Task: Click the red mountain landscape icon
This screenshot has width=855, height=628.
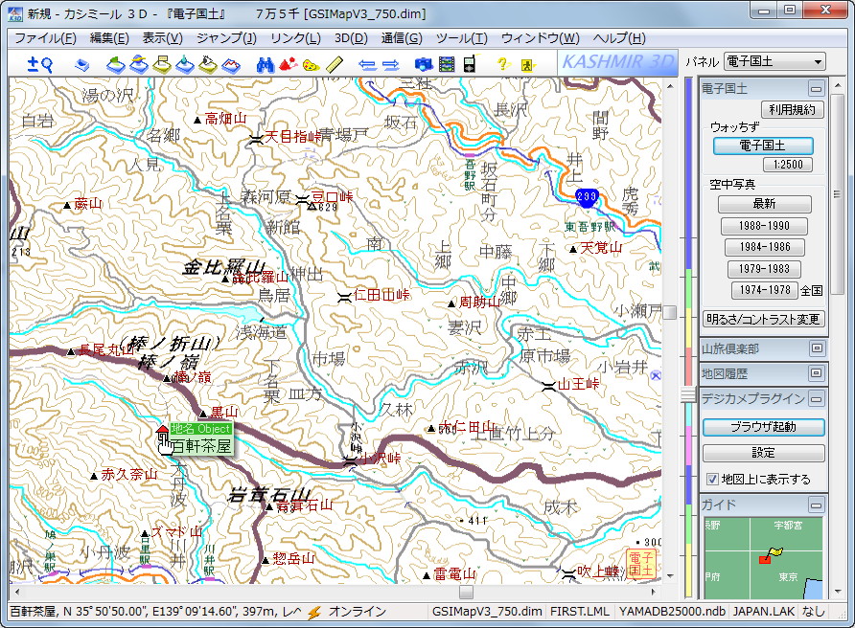Action: (288, 65)
